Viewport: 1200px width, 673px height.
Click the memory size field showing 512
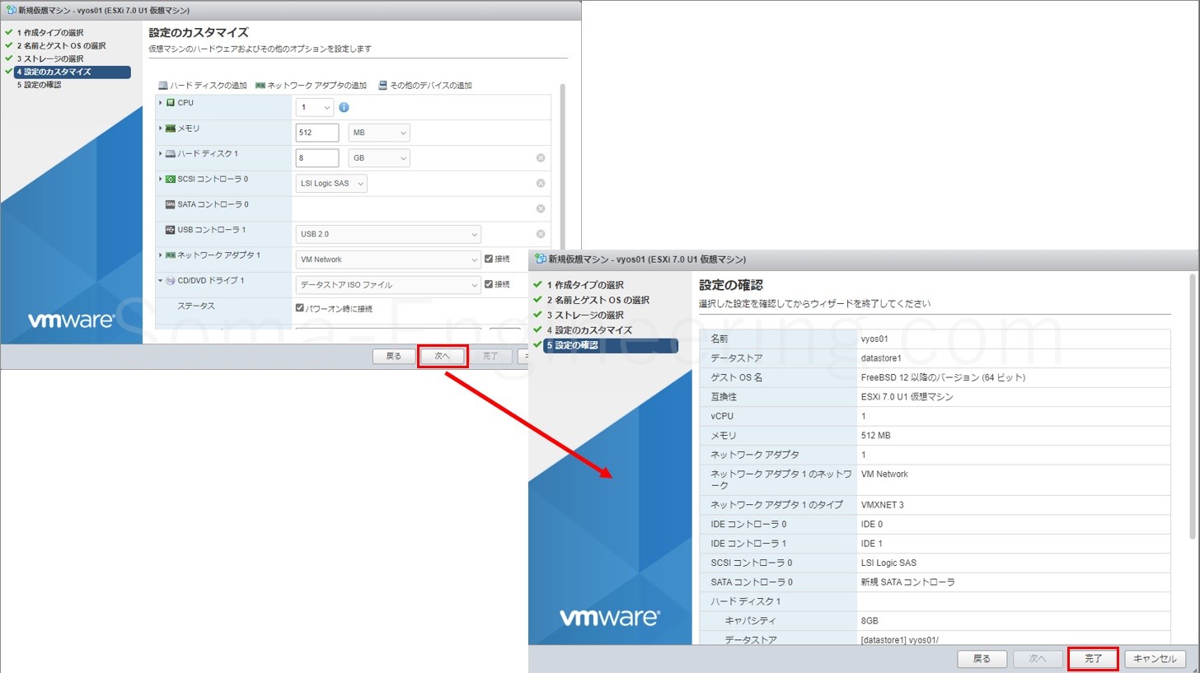317,133
